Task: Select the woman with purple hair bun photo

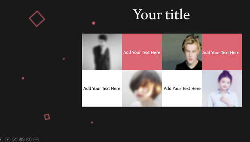Action: (x=222, y=88)
